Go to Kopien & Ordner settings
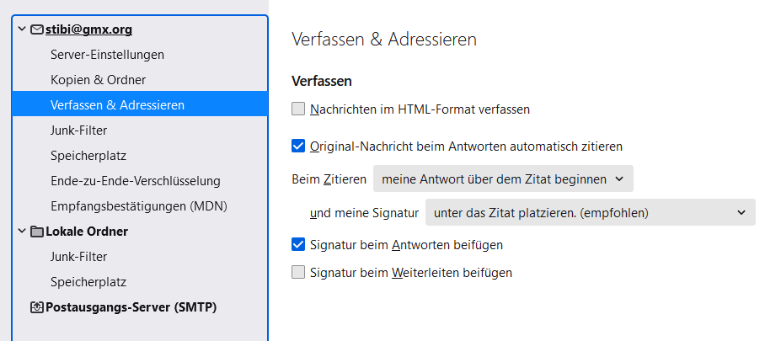 click(98, 80)
